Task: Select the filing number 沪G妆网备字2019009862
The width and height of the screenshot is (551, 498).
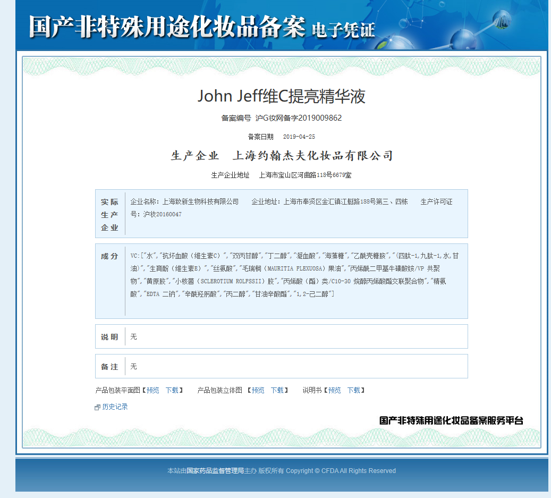Action: (x=298, y=118)
